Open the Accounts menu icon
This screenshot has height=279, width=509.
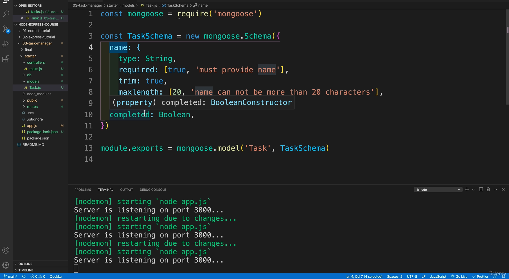tap(6, 250)
